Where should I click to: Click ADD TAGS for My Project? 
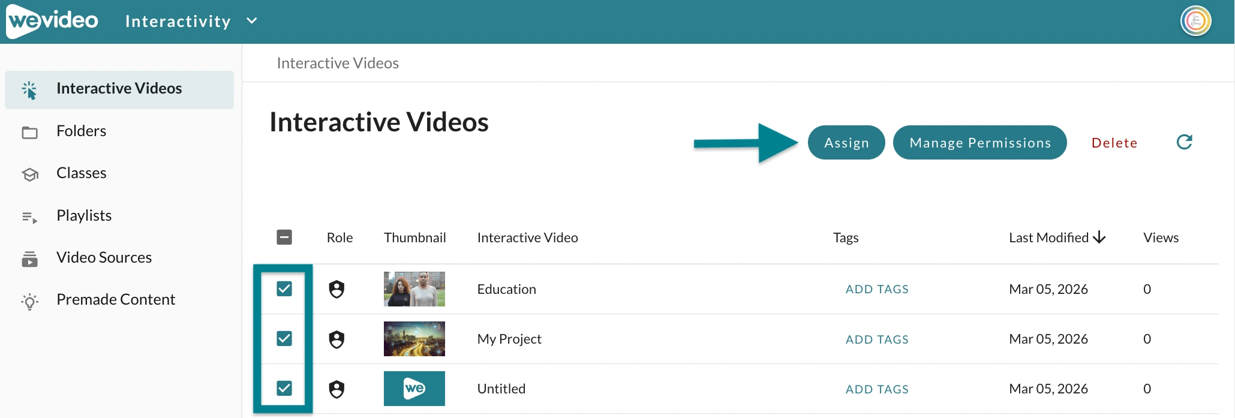(877, 339)
